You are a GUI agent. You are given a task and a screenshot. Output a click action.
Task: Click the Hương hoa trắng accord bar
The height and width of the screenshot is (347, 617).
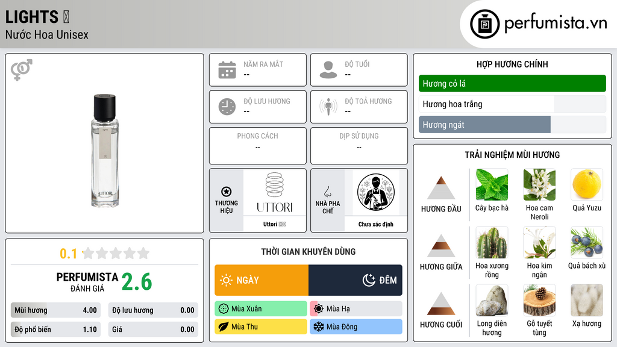[x=512, y=104]
